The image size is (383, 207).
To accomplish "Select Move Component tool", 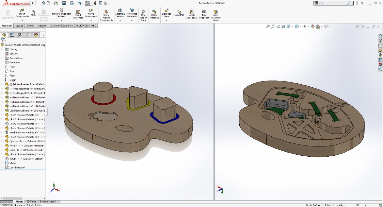I will pos(91,13).
